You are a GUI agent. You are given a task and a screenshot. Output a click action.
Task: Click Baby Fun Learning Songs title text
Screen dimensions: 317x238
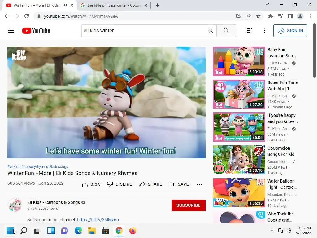coord(282,53)
